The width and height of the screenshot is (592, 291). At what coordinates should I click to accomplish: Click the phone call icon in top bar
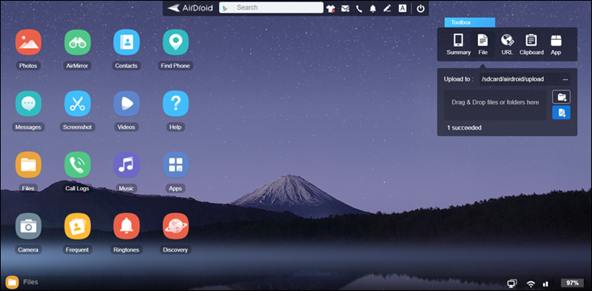pyautogui.click(x=359, y=8)
